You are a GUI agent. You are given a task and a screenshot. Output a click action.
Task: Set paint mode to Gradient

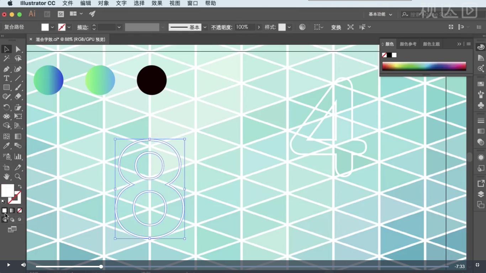[12, 210]
